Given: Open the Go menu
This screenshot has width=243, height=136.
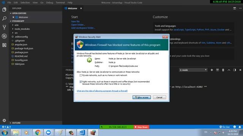Looking at the screenshot, I should click(42, 3).
